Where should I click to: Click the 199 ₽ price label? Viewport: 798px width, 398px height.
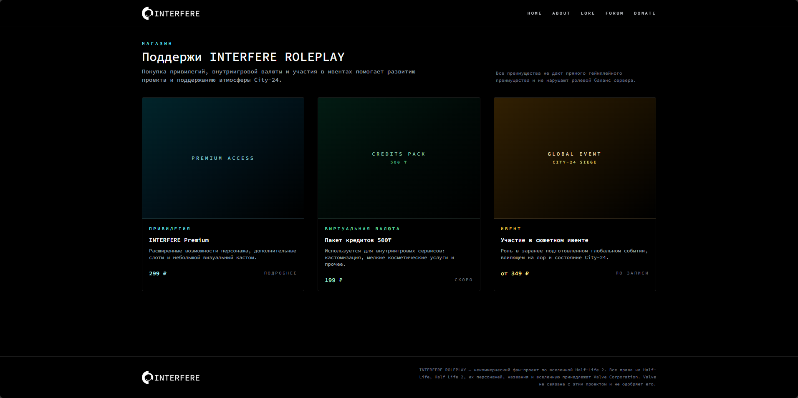[333, 280]
